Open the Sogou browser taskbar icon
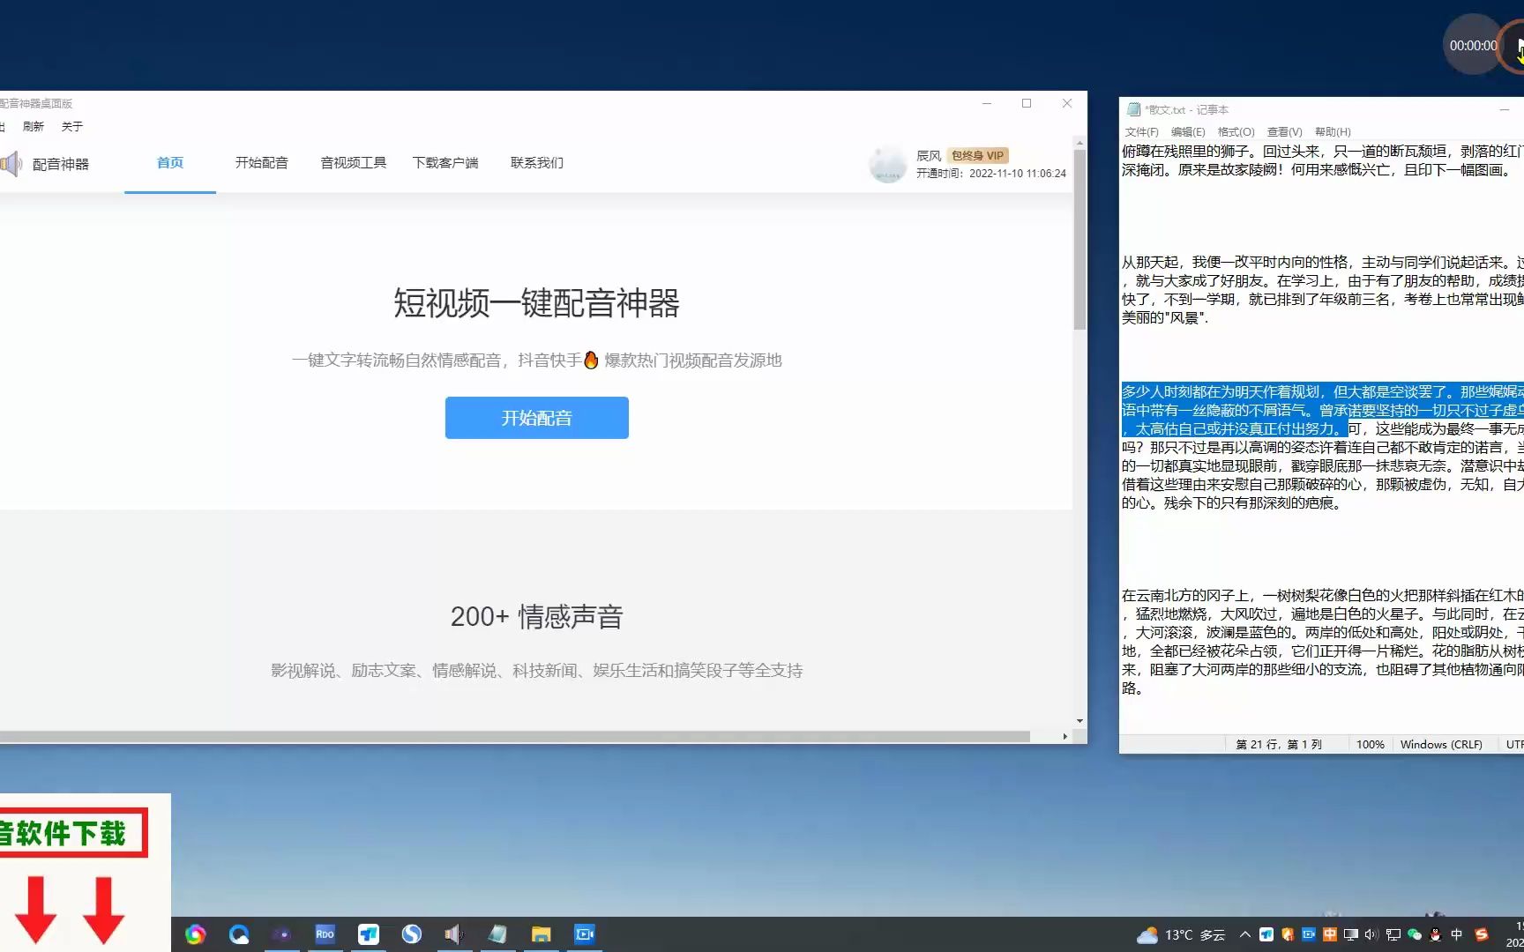This screenshot has width=1524, height=952. pos(411,934)
